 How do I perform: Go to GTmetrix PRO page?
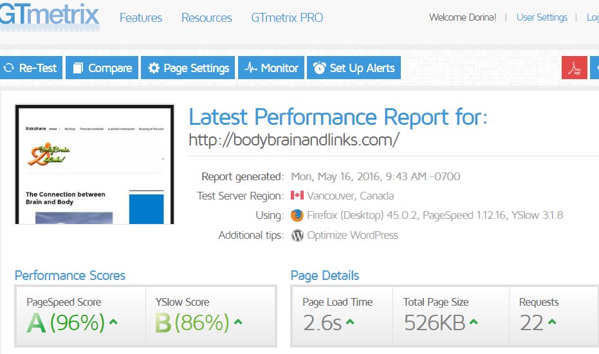pyautogui.click(x=287, y=17)
